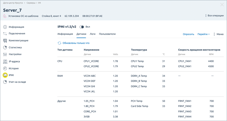Click the История clock icon

pos(5,68)
